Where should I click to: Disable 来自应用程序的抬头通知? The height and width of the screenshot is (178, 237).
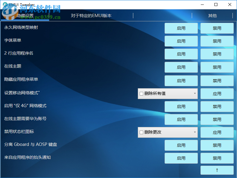217,158
